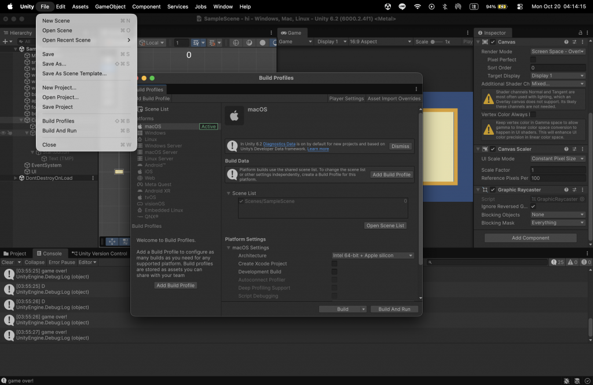Image resolution: width=593 pixels, height=385 pixels.
Task: Switch to the Project tab
Action: pyautogui.click(x=15, y=254)
